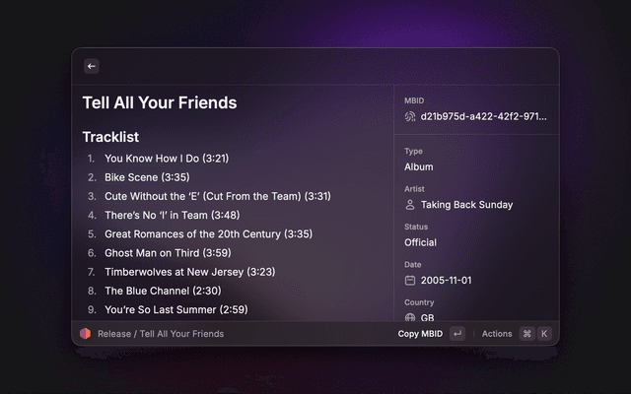This screenshot has height=394, width=631.
Task: Select the Taking Back Sunday artist entry
Action: point(466,205)
